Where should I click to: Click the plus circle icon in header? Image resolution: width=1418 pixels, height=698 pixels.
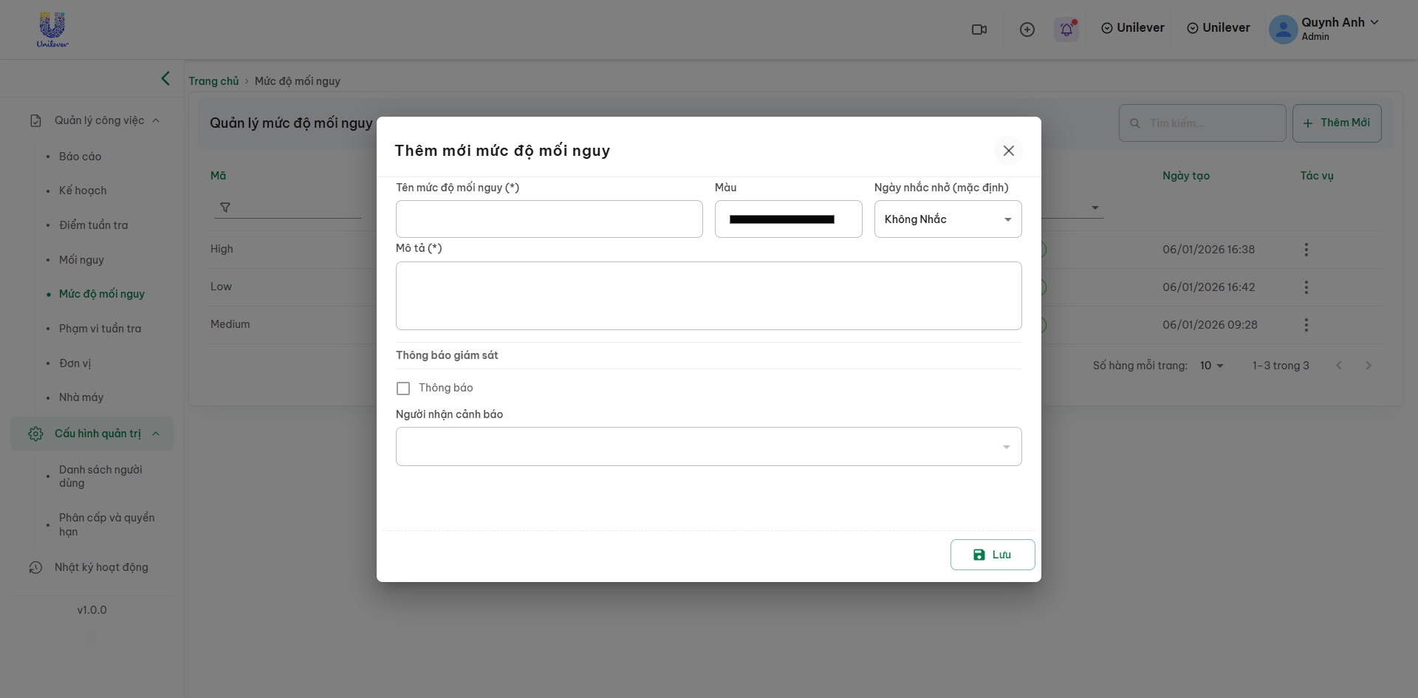tap(1027, 30)
